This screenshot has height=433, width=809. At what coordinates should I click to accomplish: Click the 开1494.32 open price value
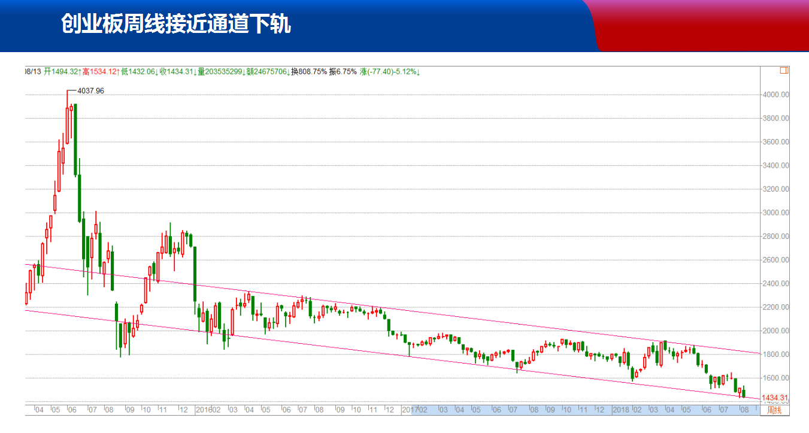tap(61, 72)
